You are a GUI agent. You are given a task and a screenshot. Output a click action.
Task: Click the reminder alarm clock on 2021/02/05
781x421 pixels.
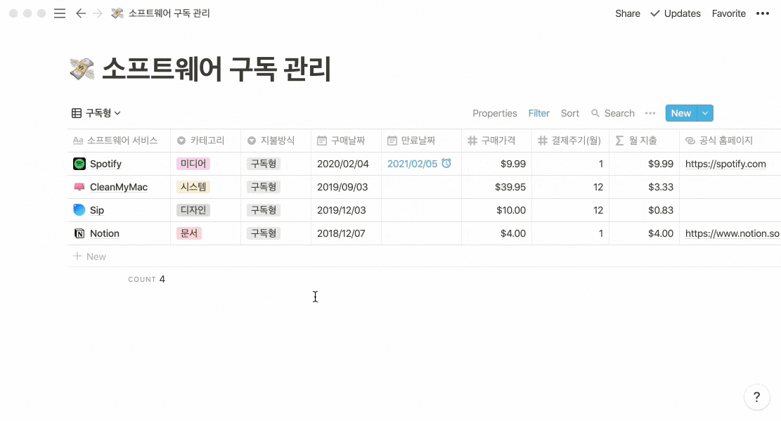click(446, 163)
